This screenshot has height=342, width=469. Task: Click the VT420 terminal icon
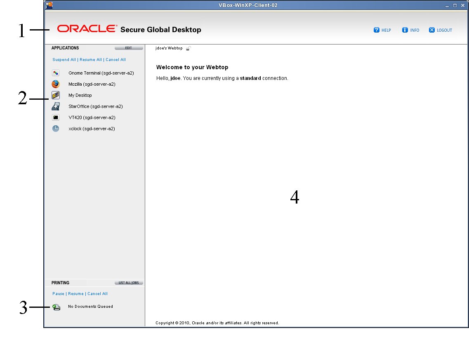click(56, 117)
